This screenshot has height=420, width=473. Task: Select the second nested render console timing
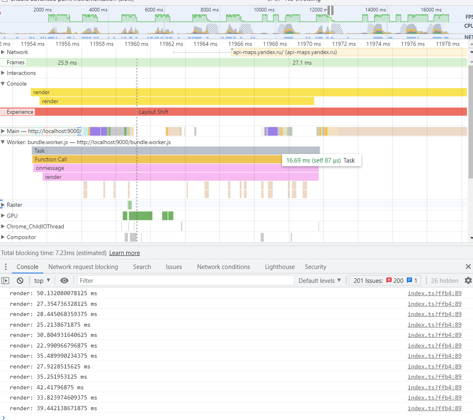pyautogui.click(x=177, y=101)
